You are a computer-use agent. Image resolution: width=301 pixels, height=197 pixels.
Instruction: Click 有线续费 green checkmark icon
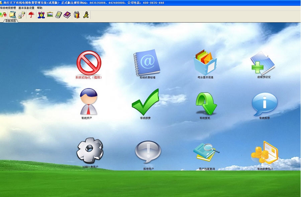tap(145, 102)
